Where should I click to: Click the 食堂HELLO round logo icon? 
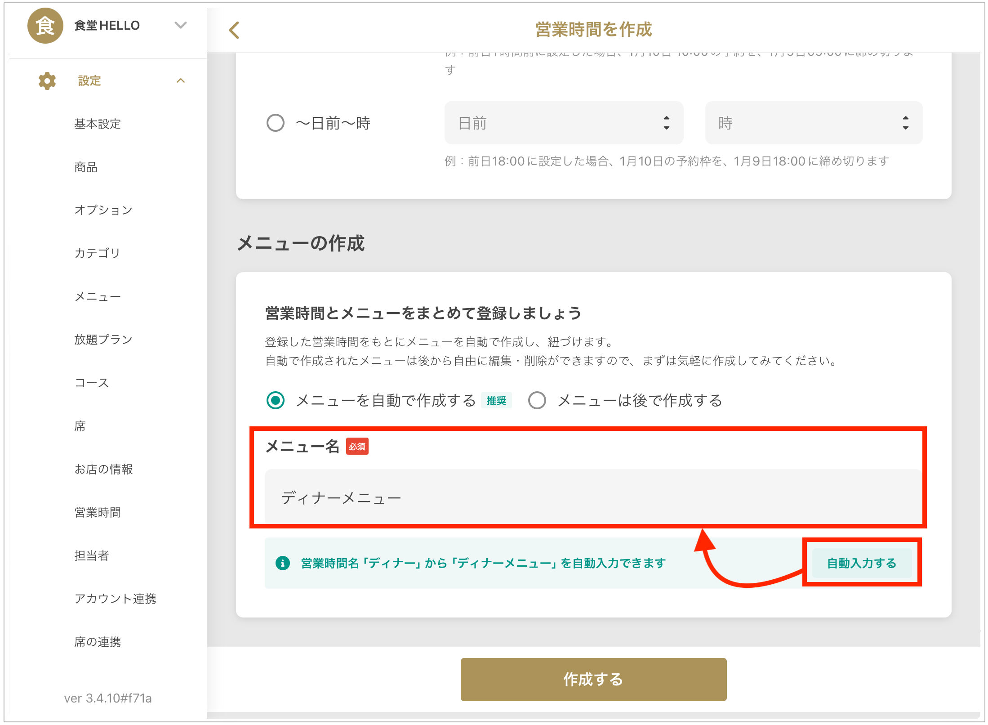(x=45, y=26)
